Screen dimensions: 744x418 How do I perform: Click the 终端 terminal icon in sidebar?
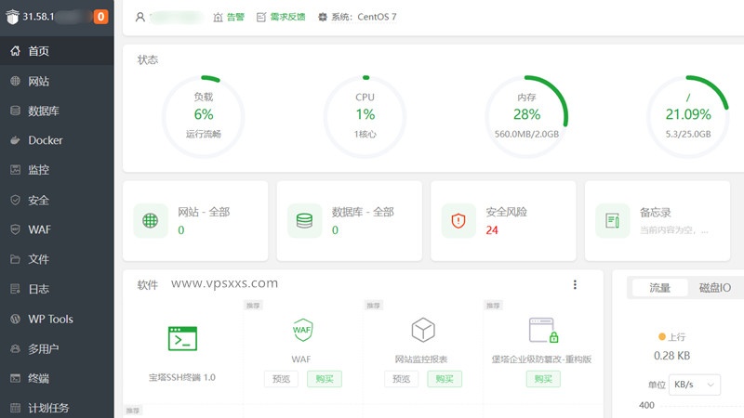pos(15,378)
